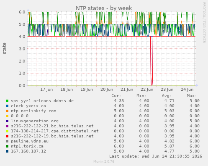Viewport: 208px width, 166px height.
Task: Select the 167.160.187.12 legend label
Action: (28, 151)
